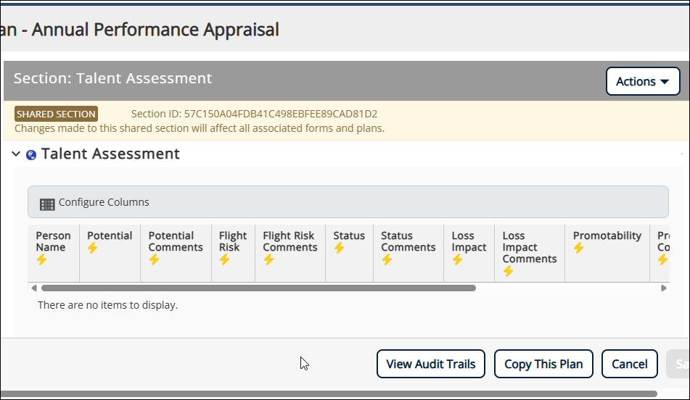Screen dimensions: 690x400
Task: Click the table scroll left arrow
Action: [x=34, y=288]
